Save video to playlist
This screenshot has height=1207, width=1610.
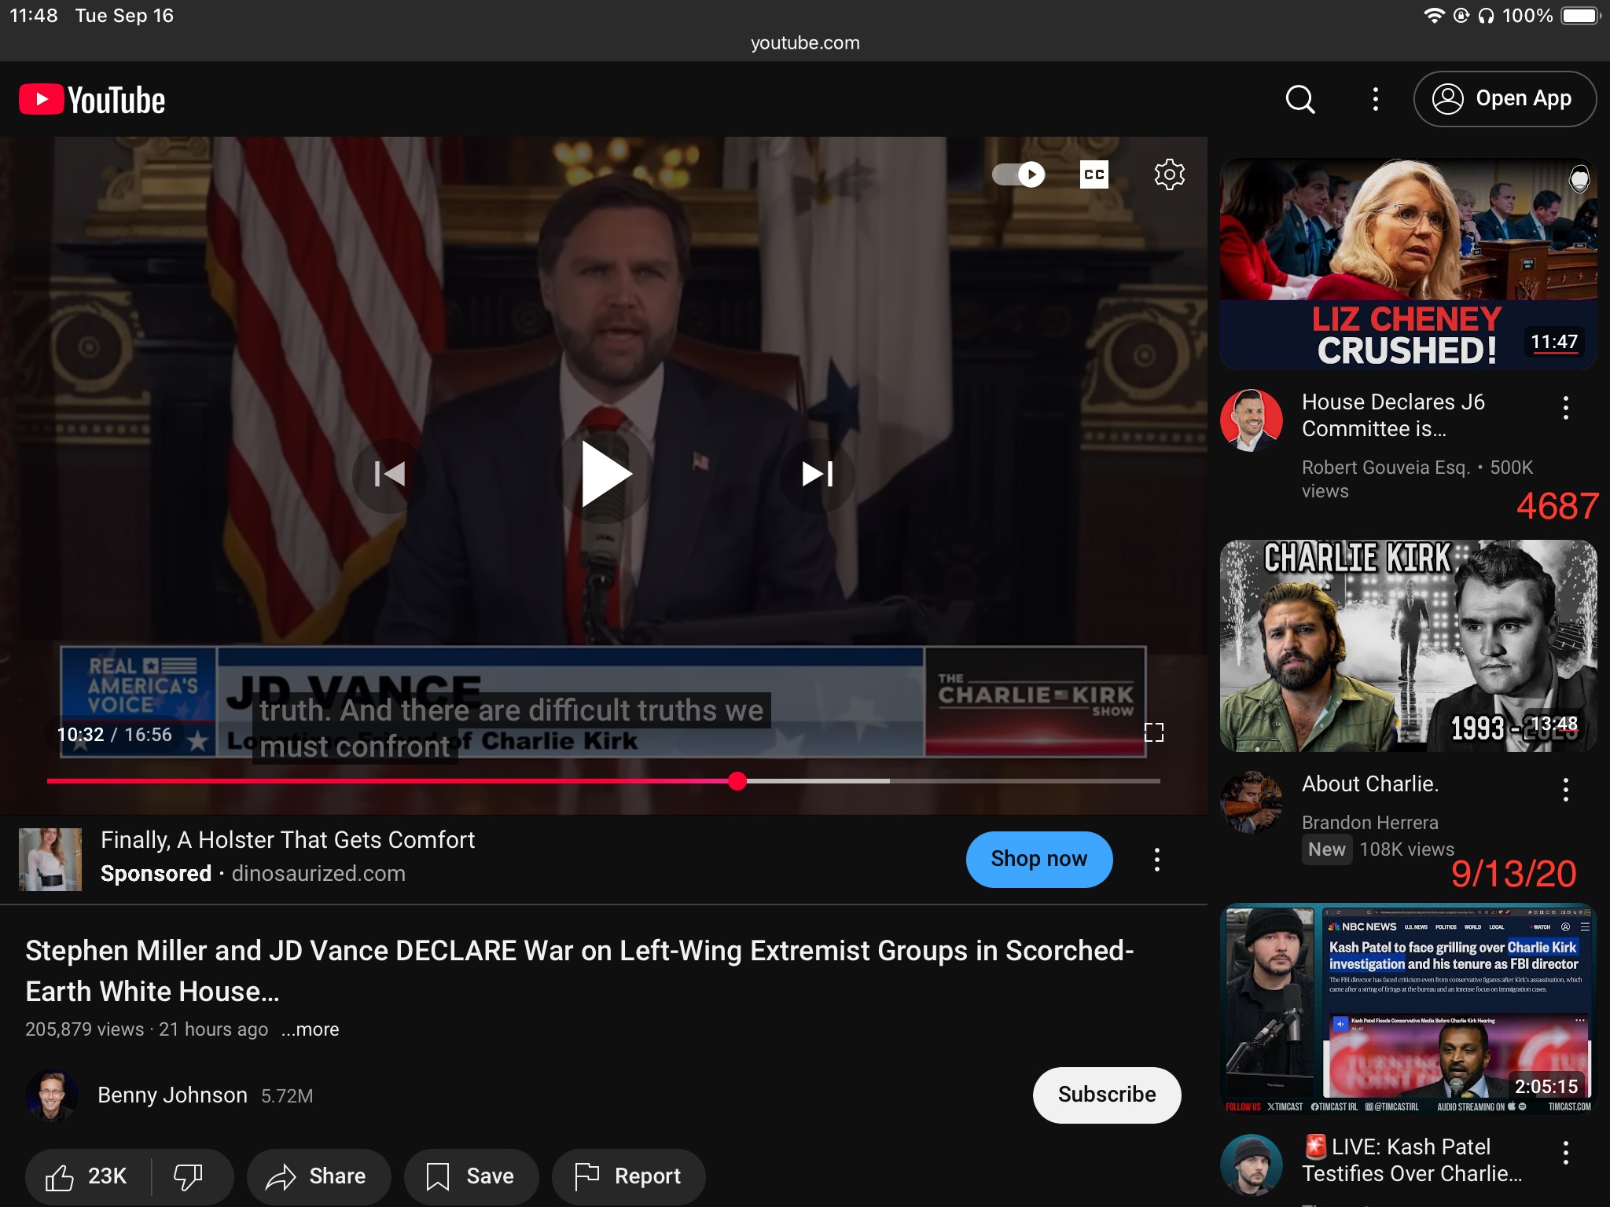pyautogui.click(x=471, y=1176)
